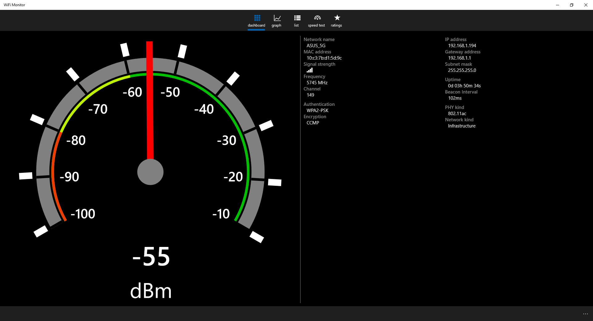This screenshot has height=321, width=593.
Task: Click the signal strength bars icon
Action: [309, 70]
